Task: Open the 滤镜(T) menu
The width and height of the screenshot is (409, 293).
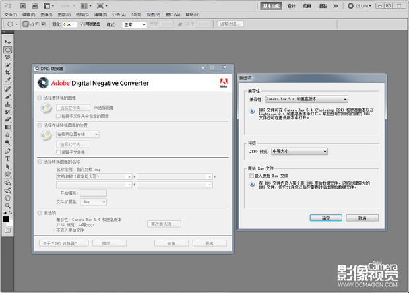Action: tap(100, 15)
